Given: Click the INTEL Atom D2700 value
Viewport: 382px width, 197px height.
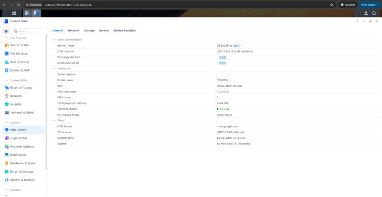Looking at the screenshot, I should point(229,86).
